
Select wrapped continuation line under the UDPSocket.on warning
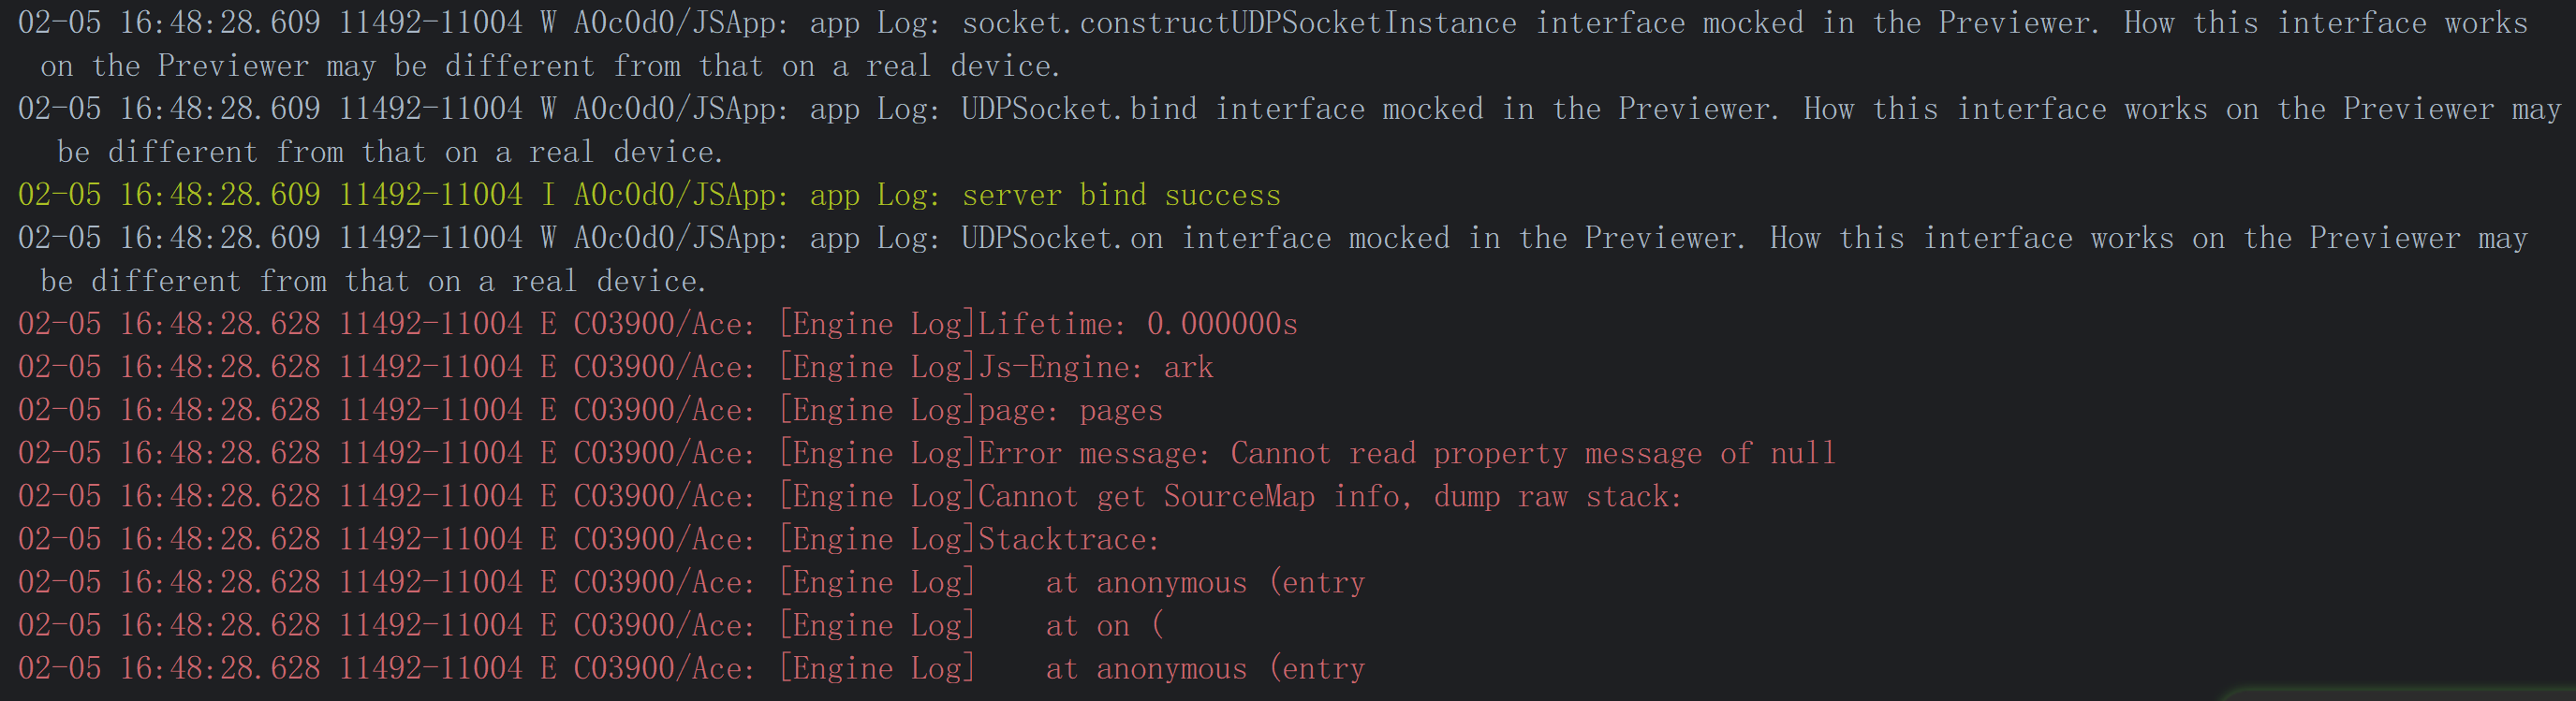tap(373, 281)
